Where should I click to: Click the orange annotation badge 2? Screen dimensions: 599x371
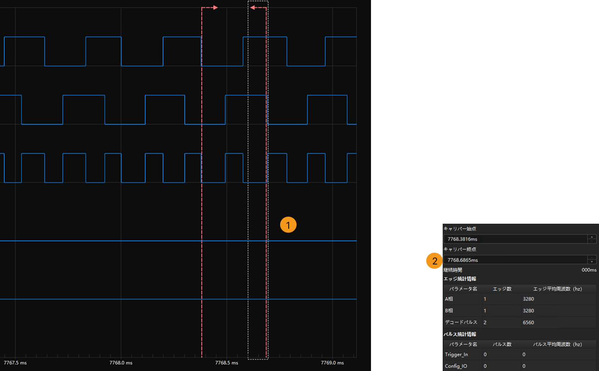[434, 261]
